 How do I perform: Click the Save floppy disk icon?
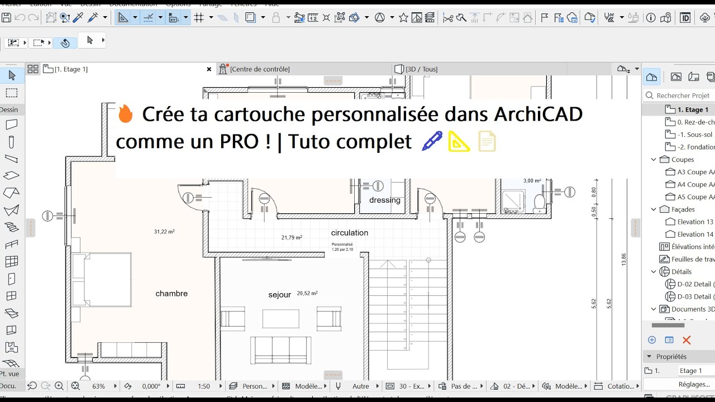tap(6, 18)
